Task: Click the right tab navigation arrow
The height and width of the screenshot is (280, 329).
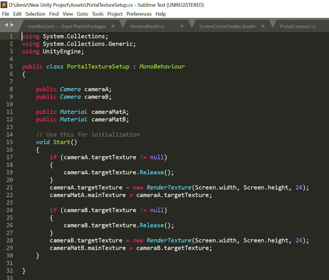Action: [x=12, y=25]
